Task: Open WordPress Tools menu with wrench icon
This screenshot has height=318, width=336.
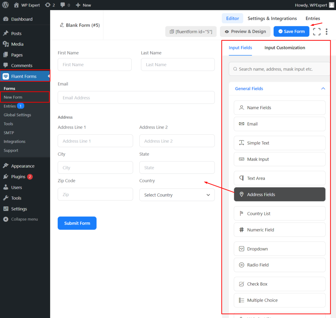Action: [x=25, y=198]
